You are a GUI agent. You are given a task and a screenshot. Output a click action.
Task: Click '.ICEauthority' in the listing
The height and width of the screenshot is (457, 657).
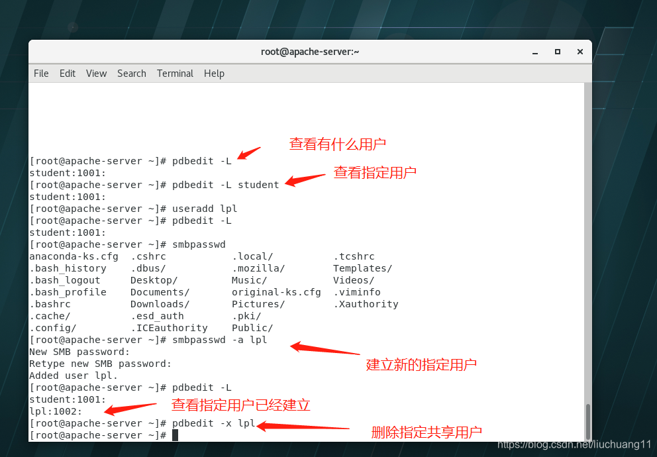click(x=170, y=328)
